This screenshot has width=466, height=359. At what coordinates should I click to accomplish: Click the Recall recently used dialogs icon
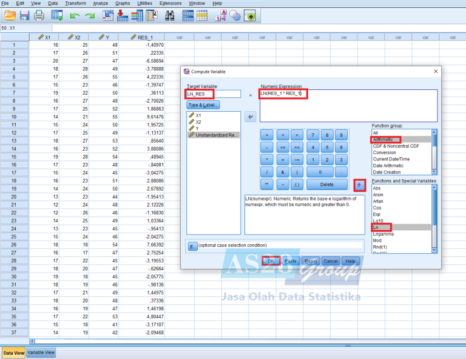click(55, 15)
